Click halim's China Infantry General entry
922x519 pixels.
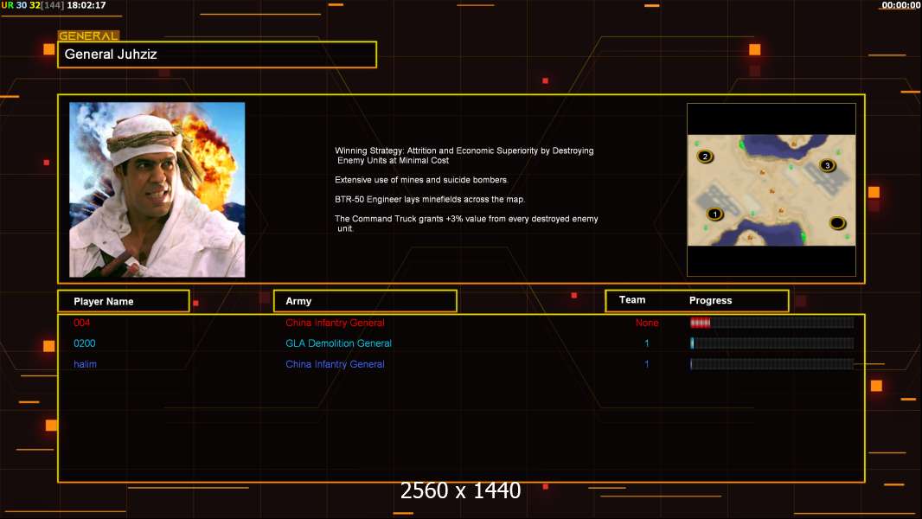(x=336, y=364)
